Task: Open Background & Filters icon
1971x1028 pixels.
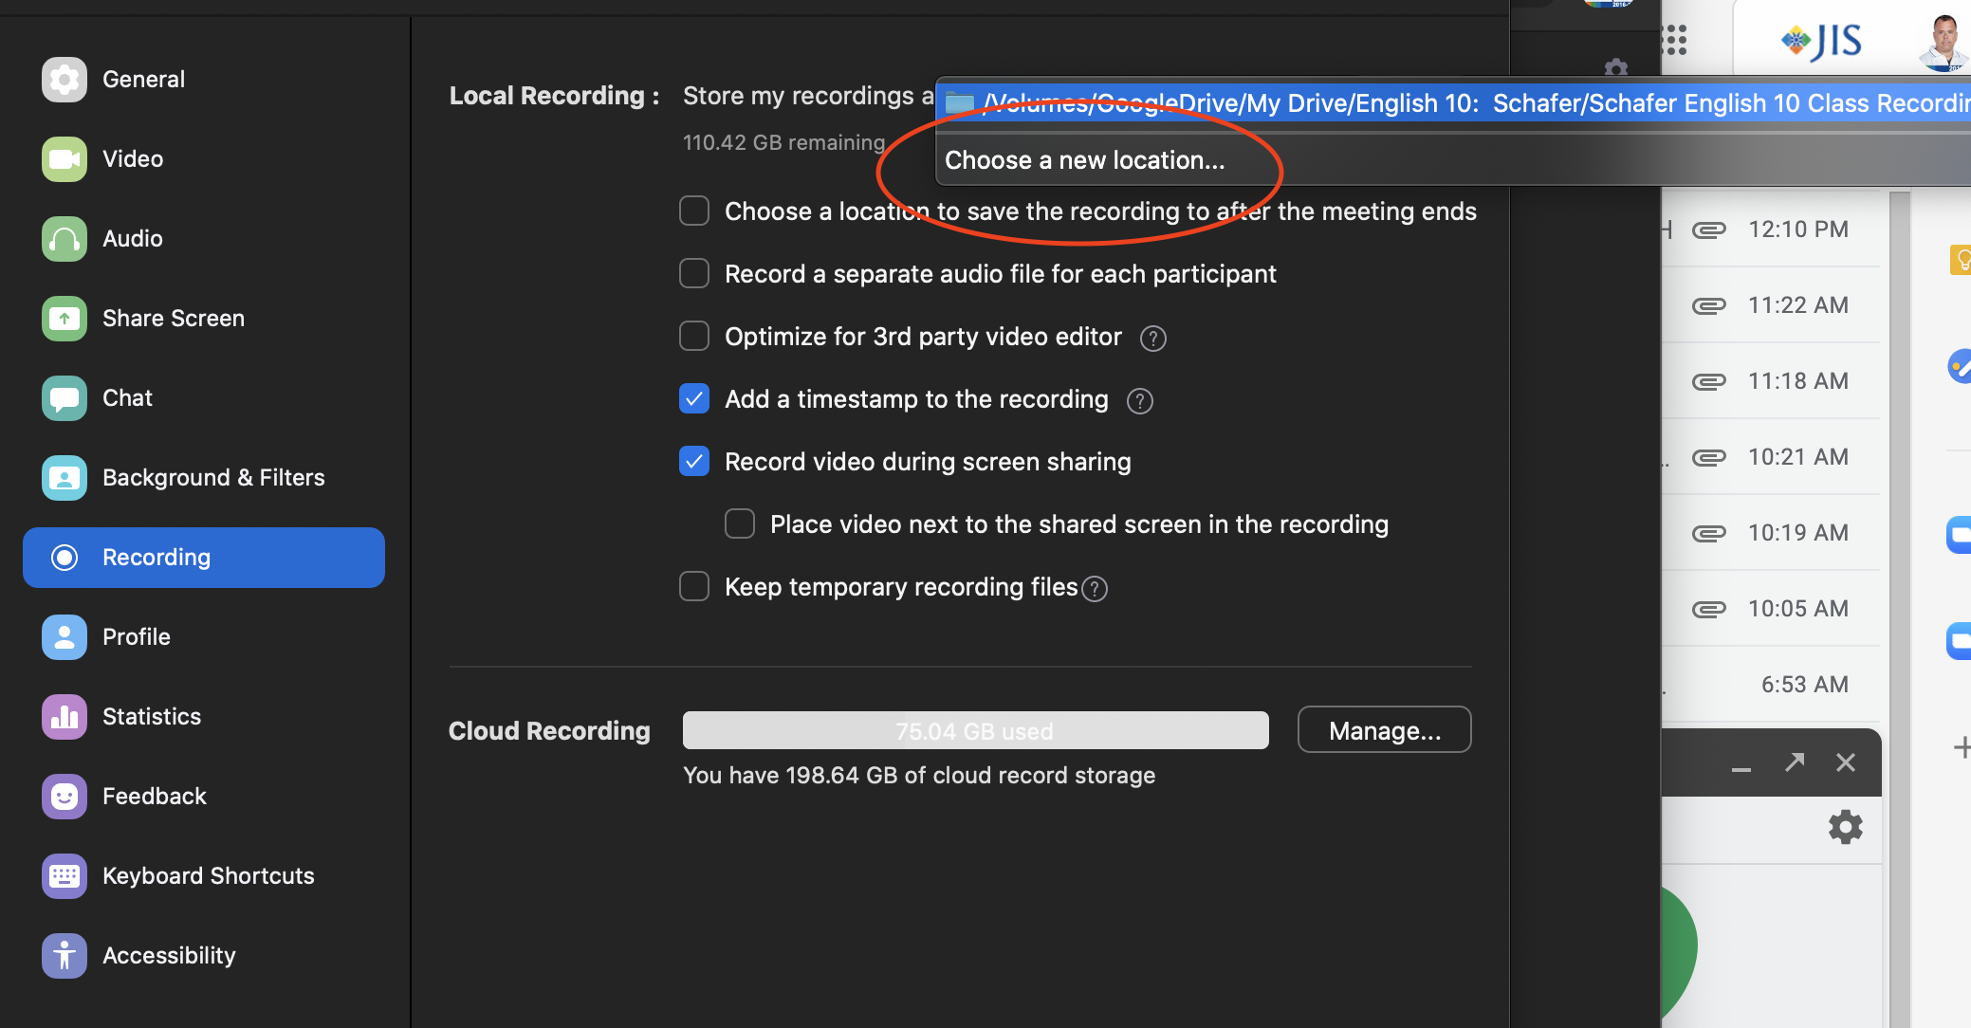Action: [64, 478]
